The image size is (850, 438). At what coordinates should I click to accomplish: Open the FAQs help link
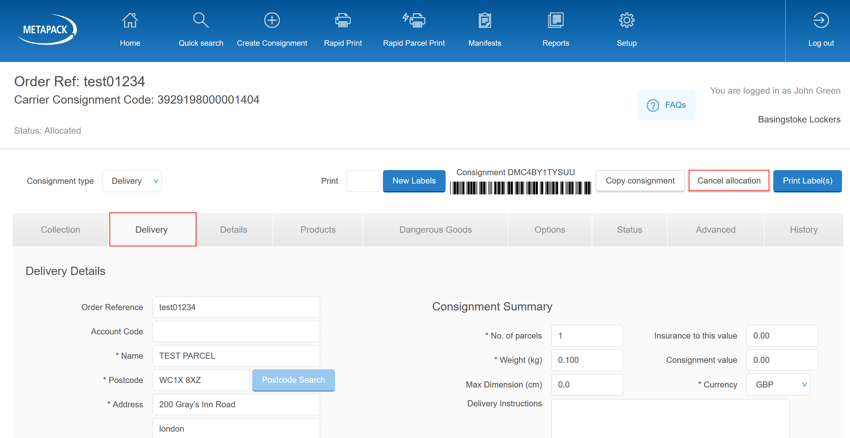(x=666, y=105)
